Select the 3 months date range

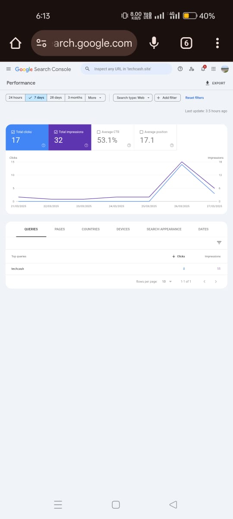click(x=75, y=98)
